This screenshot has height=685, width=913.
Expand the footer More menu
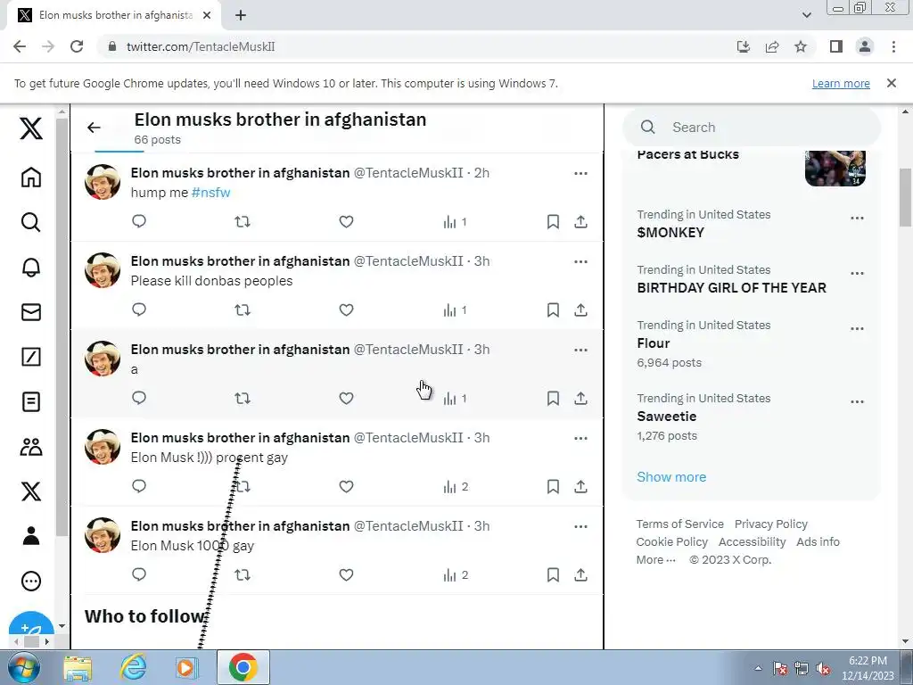point(655,560)
